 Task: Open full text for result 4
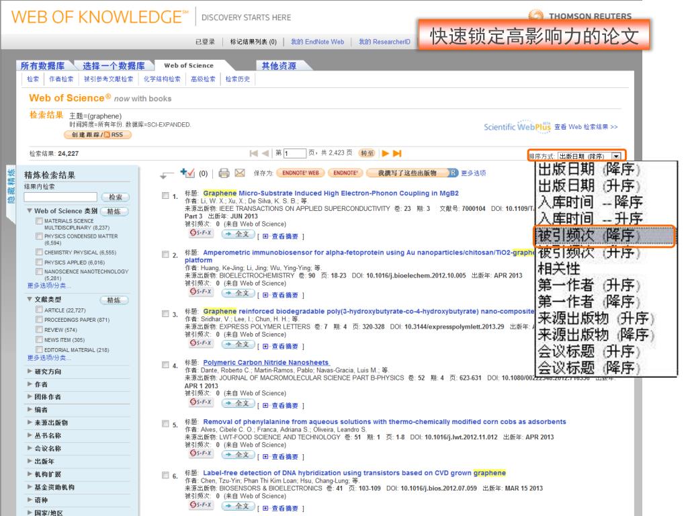click(x=238, y=403)
